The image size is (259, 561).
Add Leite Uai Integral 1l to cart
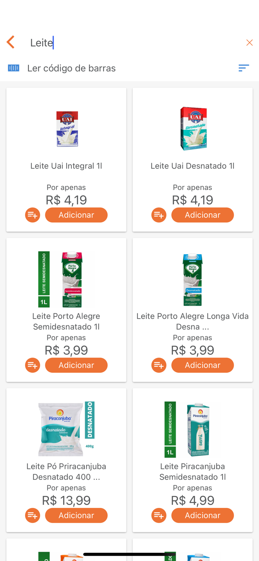point(76,215)
